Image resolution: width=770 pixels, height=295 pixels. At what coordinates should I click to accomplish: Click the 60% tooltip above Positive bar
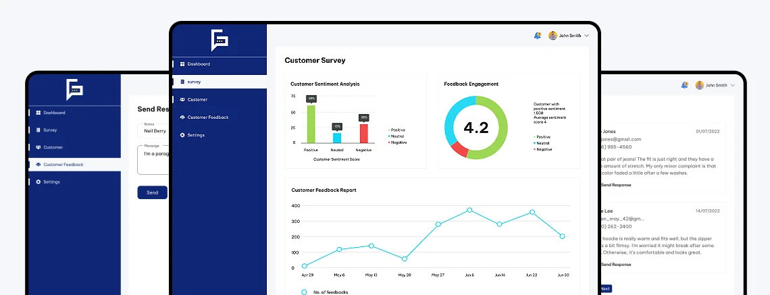pyautogui.click(x=311, y=99)
